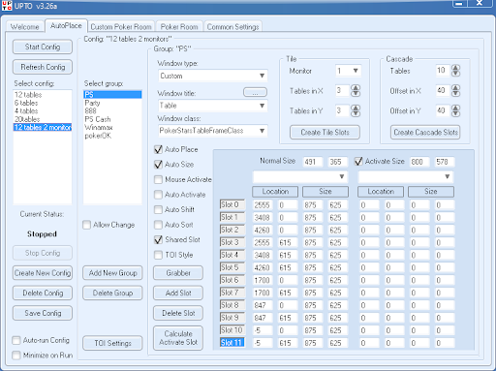Image resolution: width=496 pixels, height=371 pixels.
Task: Select the Slot 10 row label
Action: 232,330
